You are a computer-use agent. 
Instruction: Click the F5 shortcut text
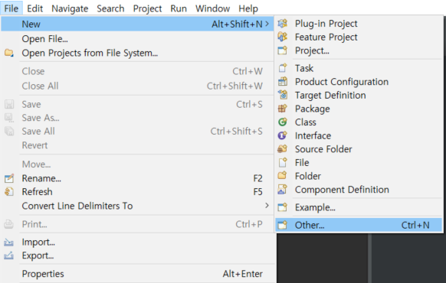coord(257,192)
